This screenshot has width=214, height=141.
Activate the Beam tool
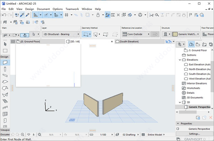tap(5, 75)
